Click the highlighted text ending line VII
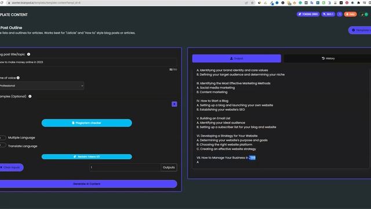This screenshot has width=371, height=209. click(252, 157)
